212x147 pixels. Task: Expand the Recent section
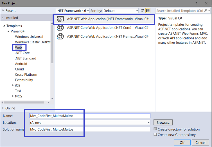pos(3,10)
